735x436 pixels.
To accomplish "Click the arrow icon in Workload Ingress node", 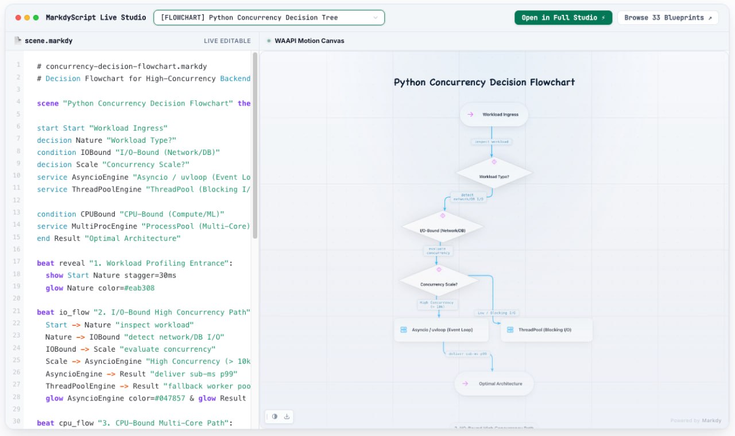I will tap(470, 115).
